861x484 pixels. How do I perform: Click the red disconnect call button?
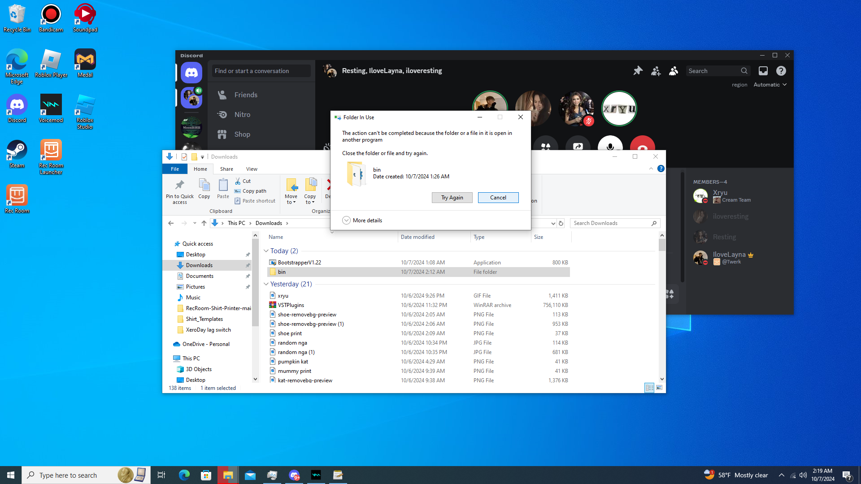coord(642,144)
